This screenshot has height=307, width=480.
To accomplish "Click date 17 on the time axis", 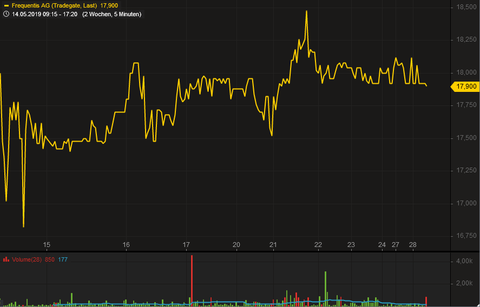I will pyautogui.click(x=186, y=245).
